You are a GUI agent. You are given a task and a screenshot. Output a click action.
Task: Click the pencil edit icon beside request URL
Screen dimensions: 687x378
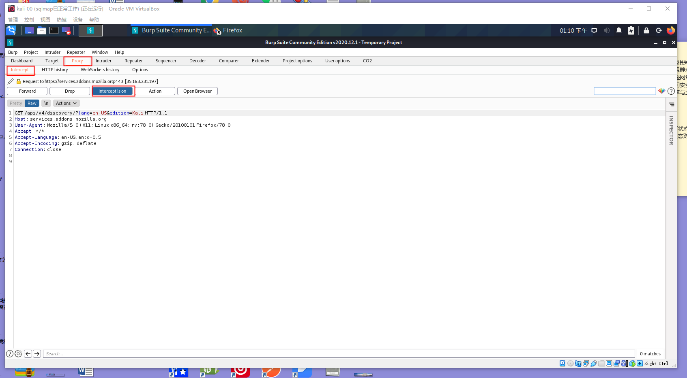[11, 81]
